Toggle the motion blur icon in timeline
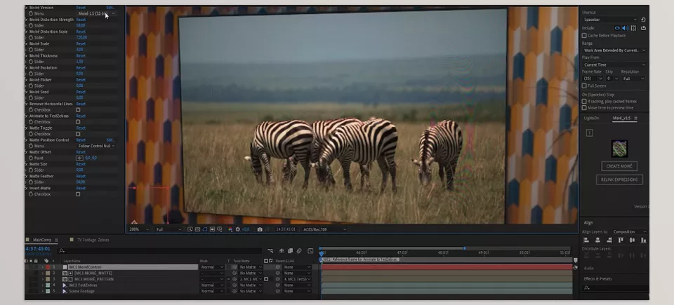 point(299,251)
